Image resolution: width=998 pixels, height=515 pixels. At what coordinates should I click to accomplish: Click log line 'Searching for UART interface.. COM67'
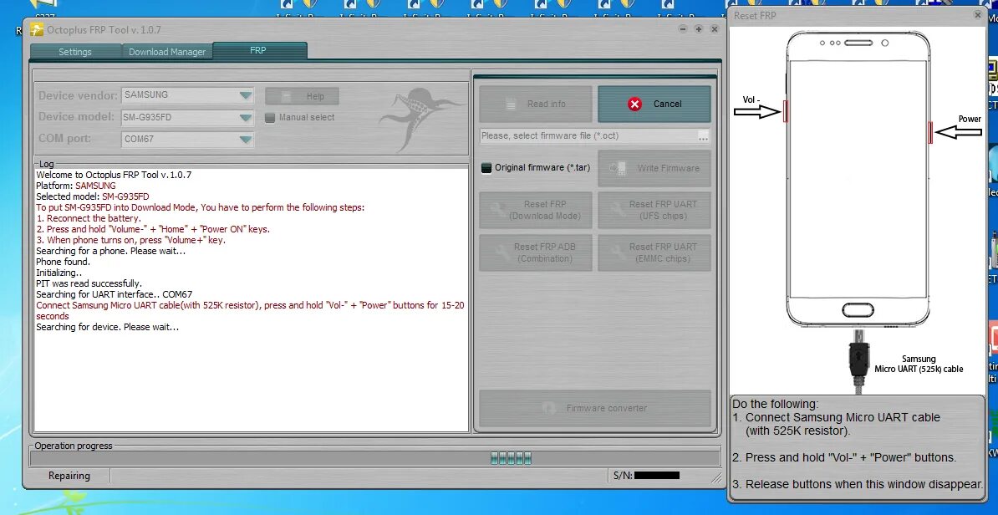(x=114, y=294)
